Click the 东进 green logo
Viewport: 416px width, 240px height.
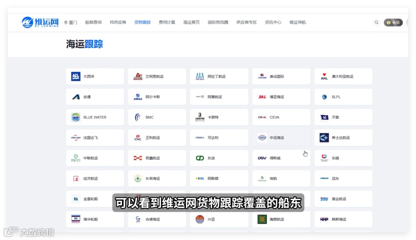tap(200, 158)
